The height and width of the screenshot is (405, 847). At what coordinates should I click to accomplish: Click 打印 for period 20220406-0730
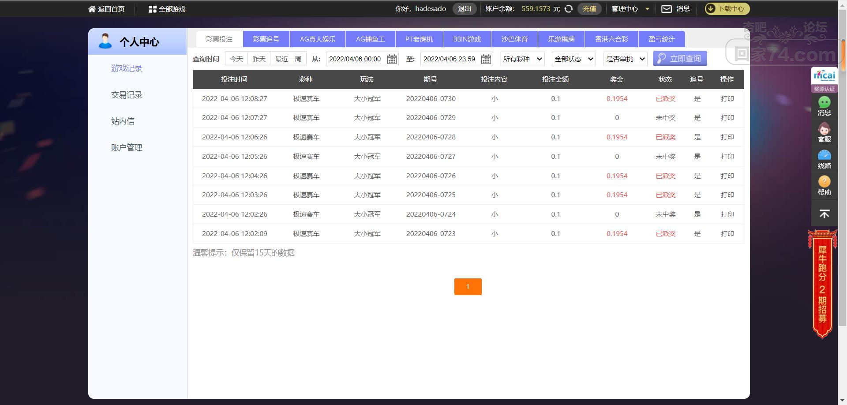click(x=727, y=99)
